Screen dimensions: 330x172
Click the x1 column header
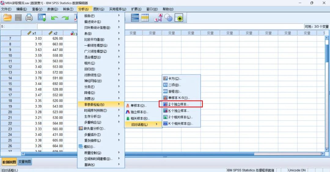pyautogui.click(x=31, y=33)
